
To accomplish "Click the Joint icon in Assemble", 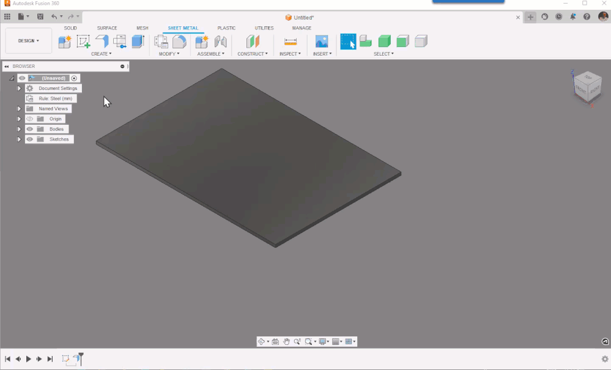I will [x=221, y=42].
